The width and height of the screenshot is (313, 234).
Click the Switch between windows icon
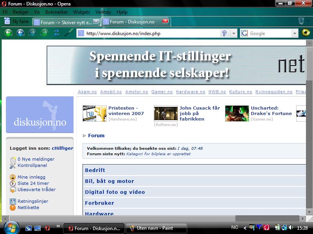click(28, 228)
